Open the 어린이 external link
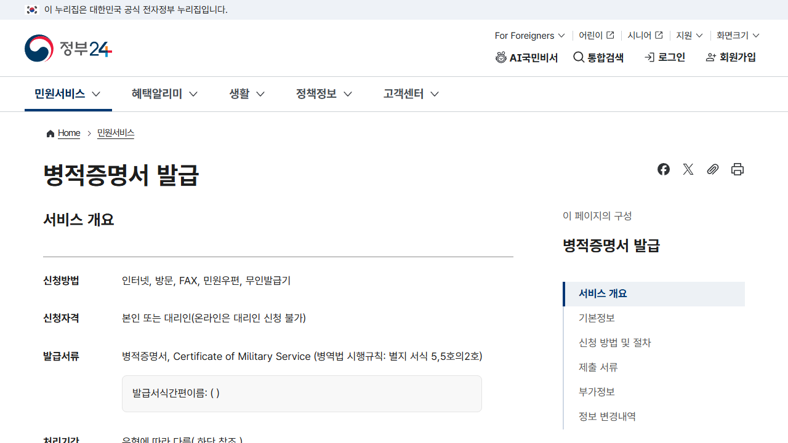 [597, 36]
